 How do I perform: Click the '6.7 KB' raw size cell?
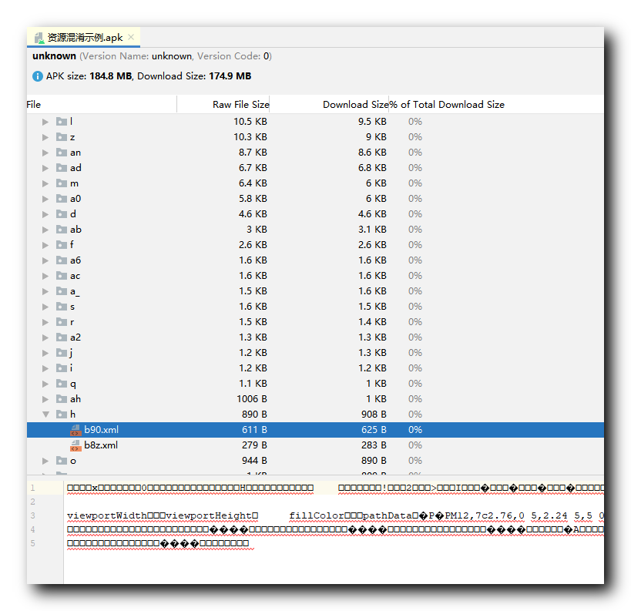tap(253, 168)
